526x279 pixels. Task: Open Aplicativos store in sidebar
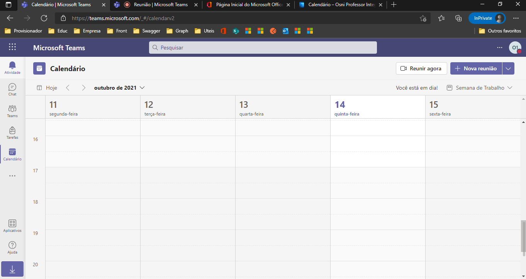click(12, 226)
